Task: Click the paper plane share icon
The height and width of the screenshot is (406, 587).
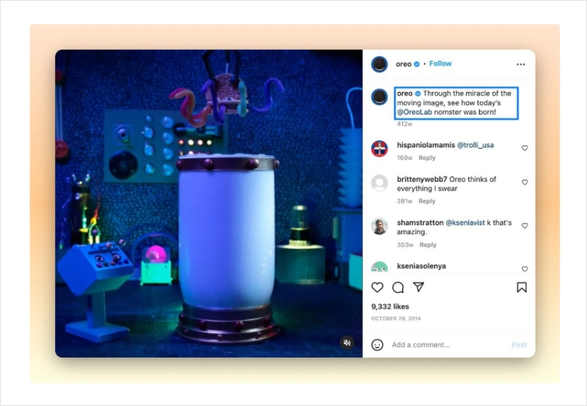Action: click(x=418, y=287)
